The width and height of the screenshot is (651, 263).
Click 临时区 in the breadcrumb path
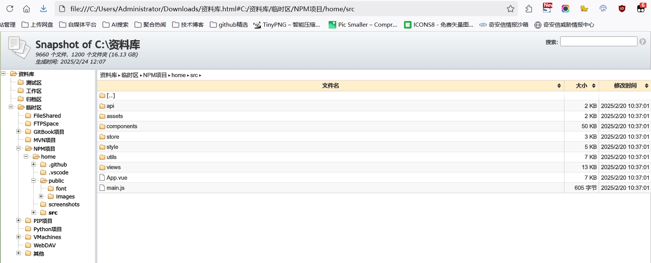click(x=130, y=75)
